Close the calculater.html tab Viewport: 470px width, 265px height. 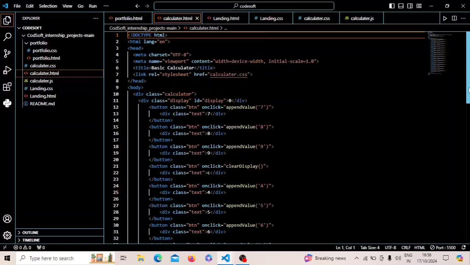click(x=197, y=18)
